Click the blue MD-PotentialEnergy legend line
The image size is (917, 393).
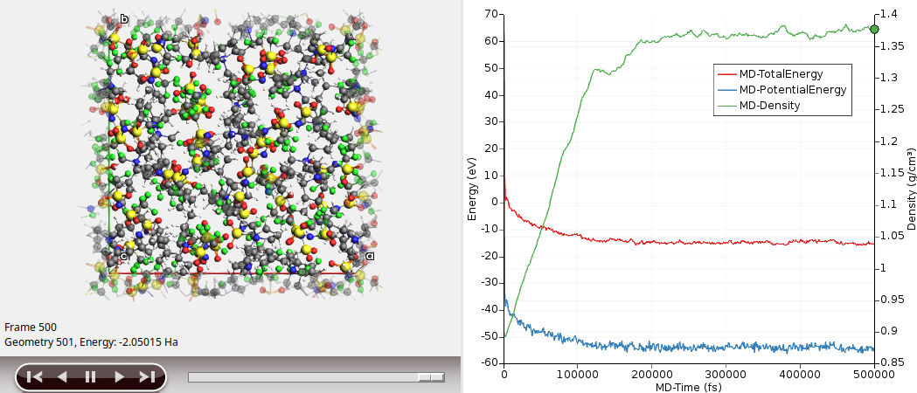point(726,90)
